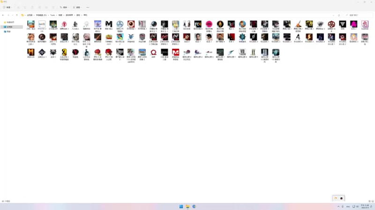The height and width of the screenshot is (210, 375).
Task: Open the taskbar clock and date
Action: 365,206
